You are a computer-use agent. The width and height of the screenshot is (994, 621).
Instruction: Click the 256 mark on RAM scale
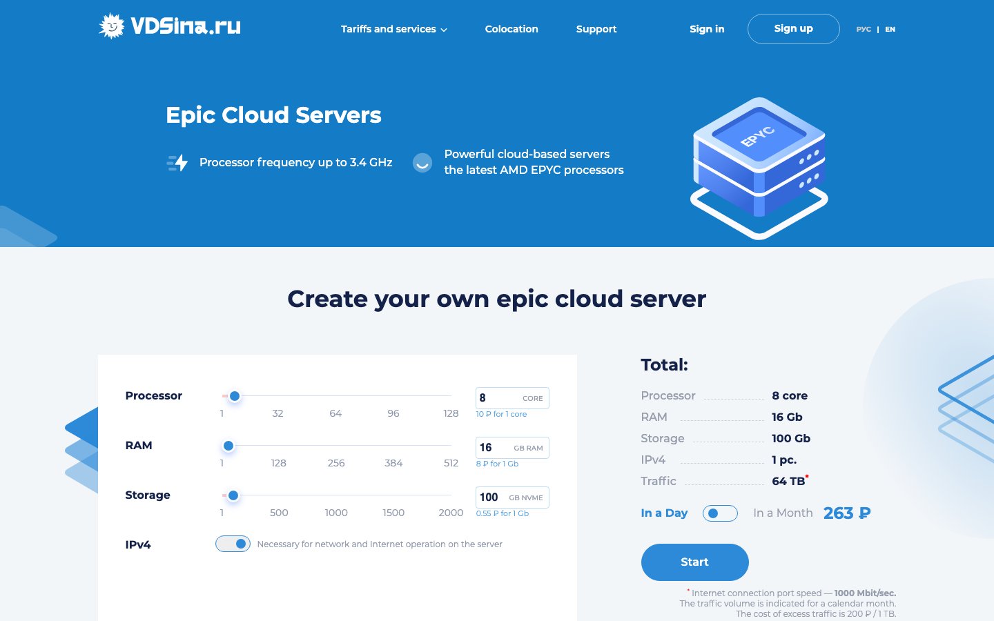[336, 463]
